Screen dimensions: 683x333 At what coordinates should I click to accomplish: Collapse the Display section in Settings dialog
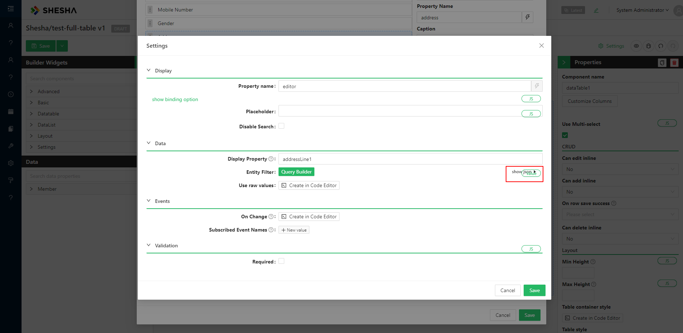click(149, 70)
